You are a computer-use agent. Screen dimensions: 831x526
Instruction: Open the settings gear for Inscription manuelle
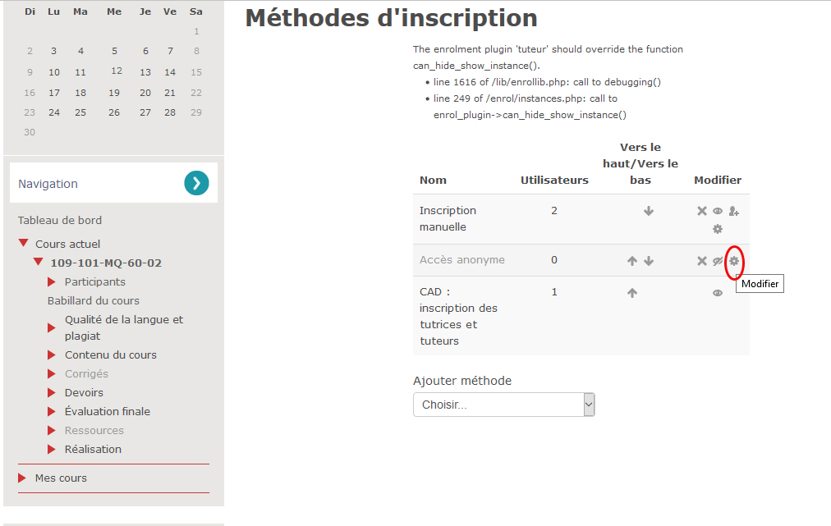click(718, 229)
